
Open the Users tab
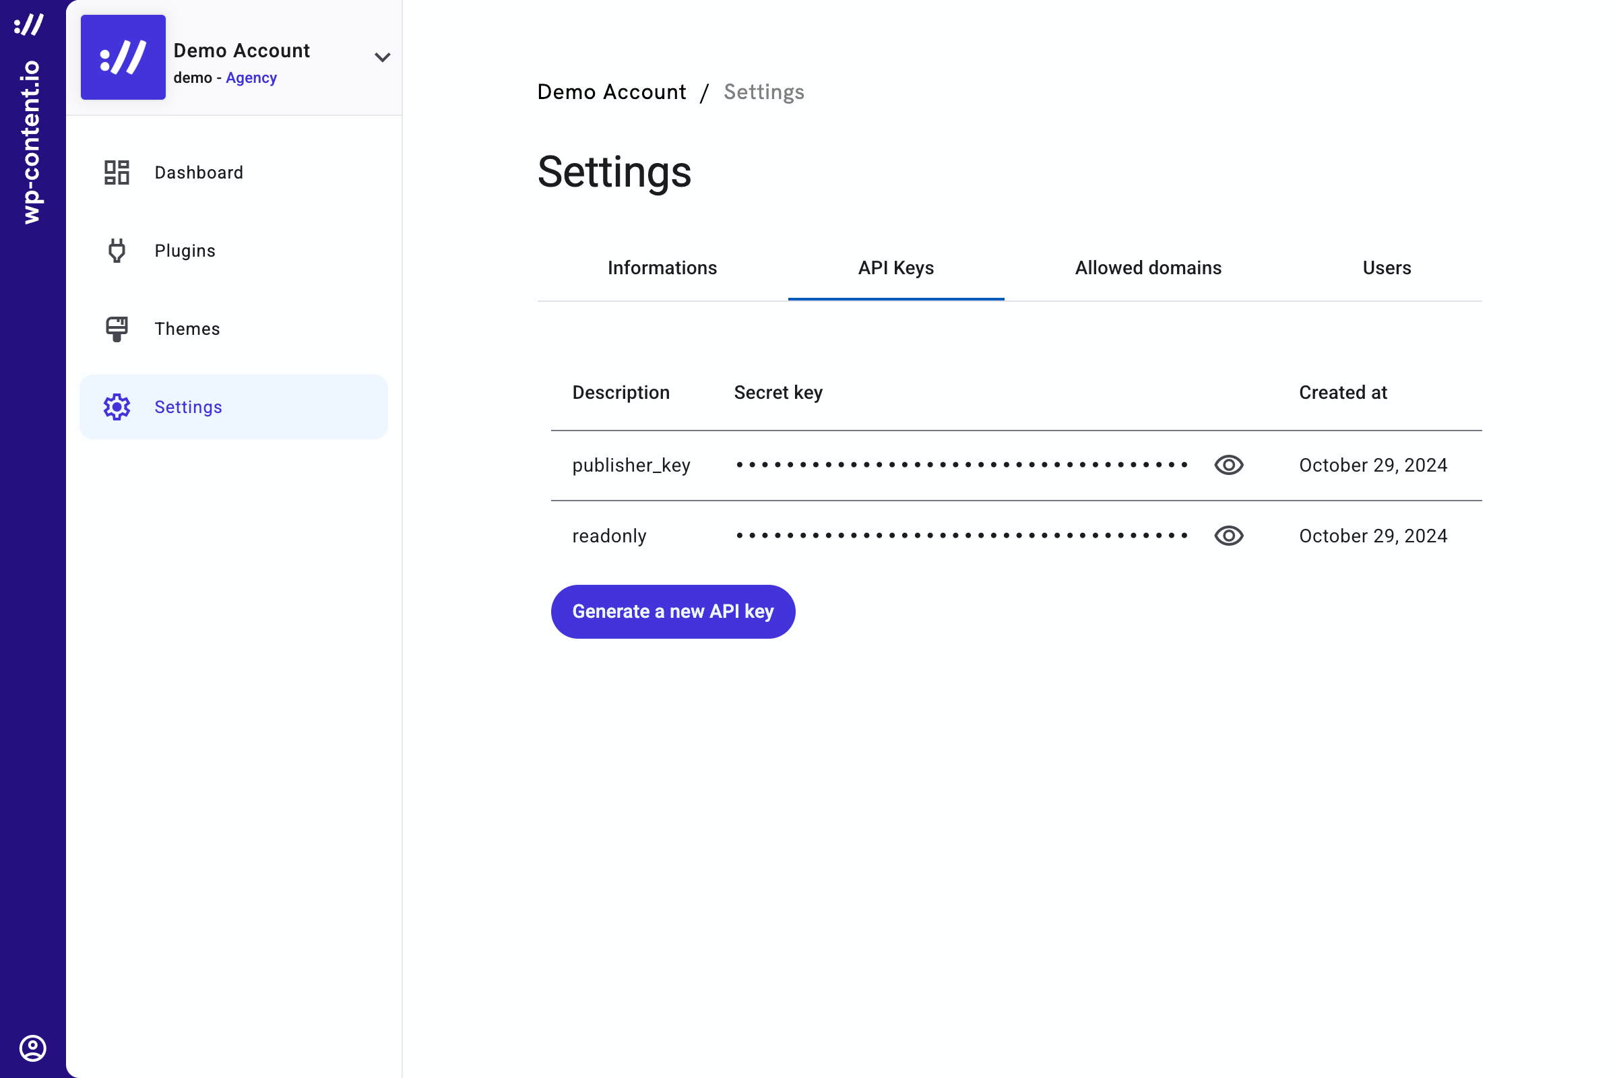click(1386, 268)
